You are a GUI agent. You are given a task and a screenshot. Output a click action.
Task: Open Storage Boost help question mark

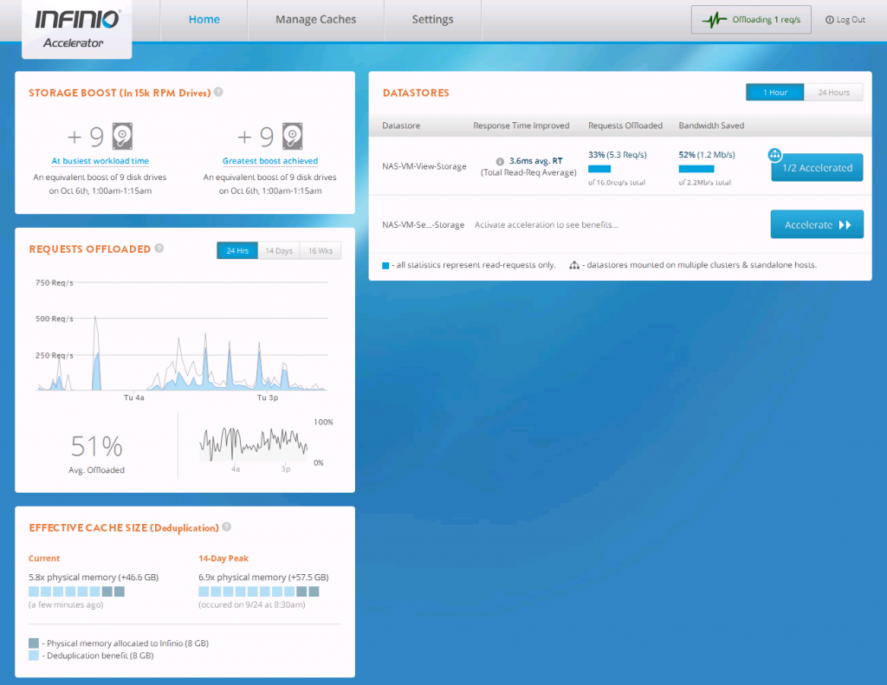218,92
